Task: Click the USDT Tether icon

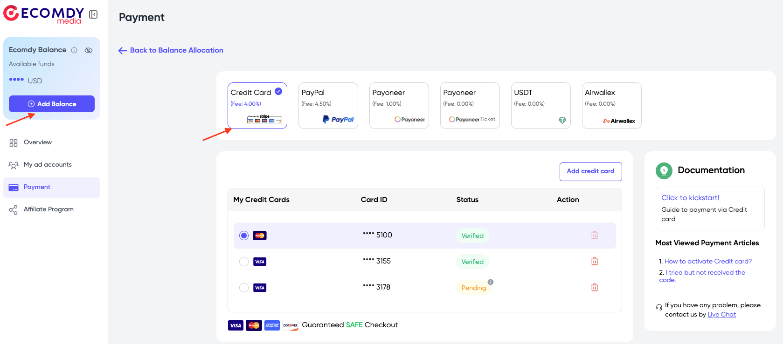Action: pos(562,121)
